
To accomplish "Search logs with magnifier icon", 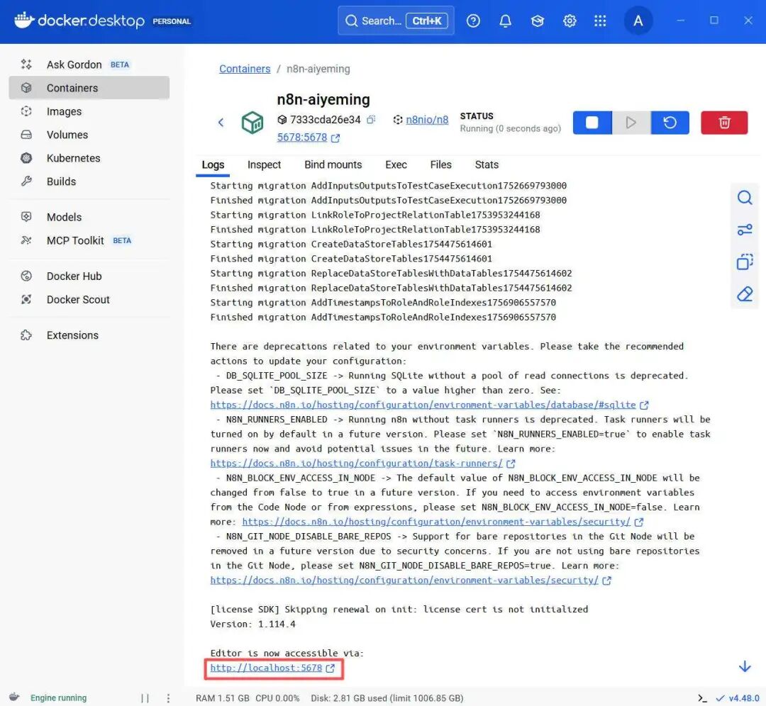I will coord(745,198).
